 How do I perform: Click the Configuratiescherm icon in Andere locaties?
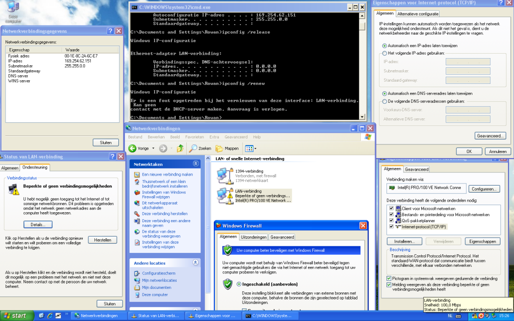pyautogui.click(x=137, y=273)
